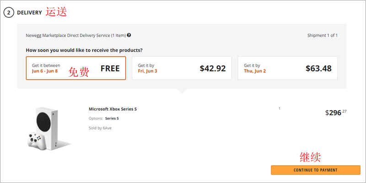Click the DELIVERY section heading

(29, 12)
